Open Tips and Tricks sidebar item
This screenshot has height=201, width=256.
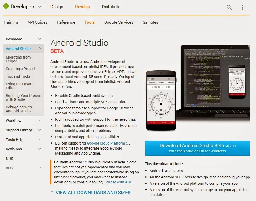tap(18, 76)
